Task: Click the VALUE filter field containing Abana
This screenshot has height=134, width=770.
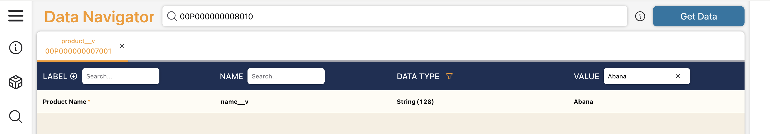Action: (x=637, y=76)
